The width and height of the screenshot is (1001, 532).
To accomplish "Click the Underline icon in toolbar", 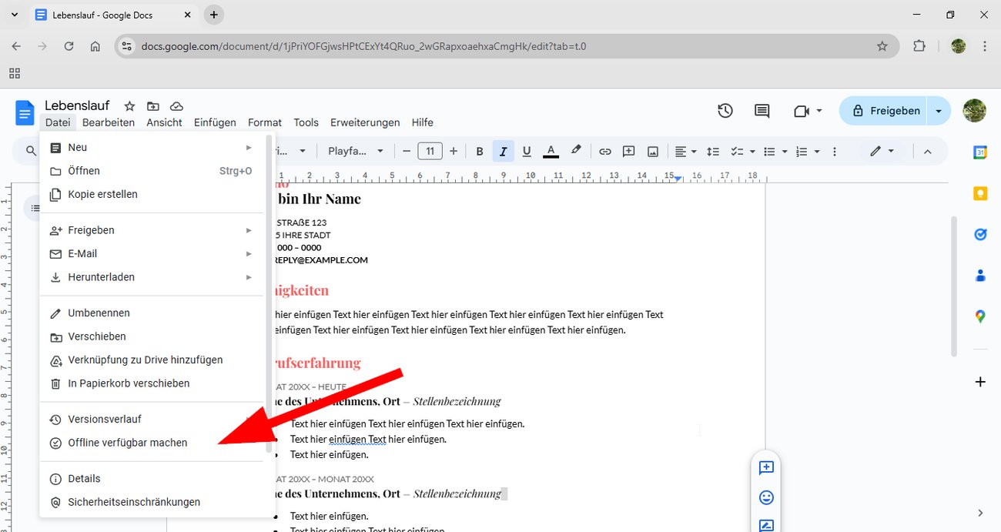I will coord(527,151).
